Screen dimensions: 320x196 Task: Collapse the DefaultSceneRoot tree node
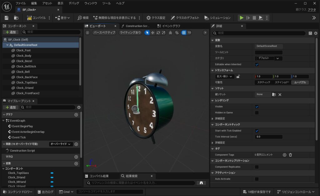(7, 45)
